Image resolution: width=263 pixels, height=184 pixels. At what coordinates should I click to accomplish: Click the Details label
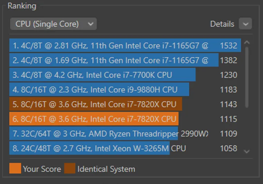point(222,24)
